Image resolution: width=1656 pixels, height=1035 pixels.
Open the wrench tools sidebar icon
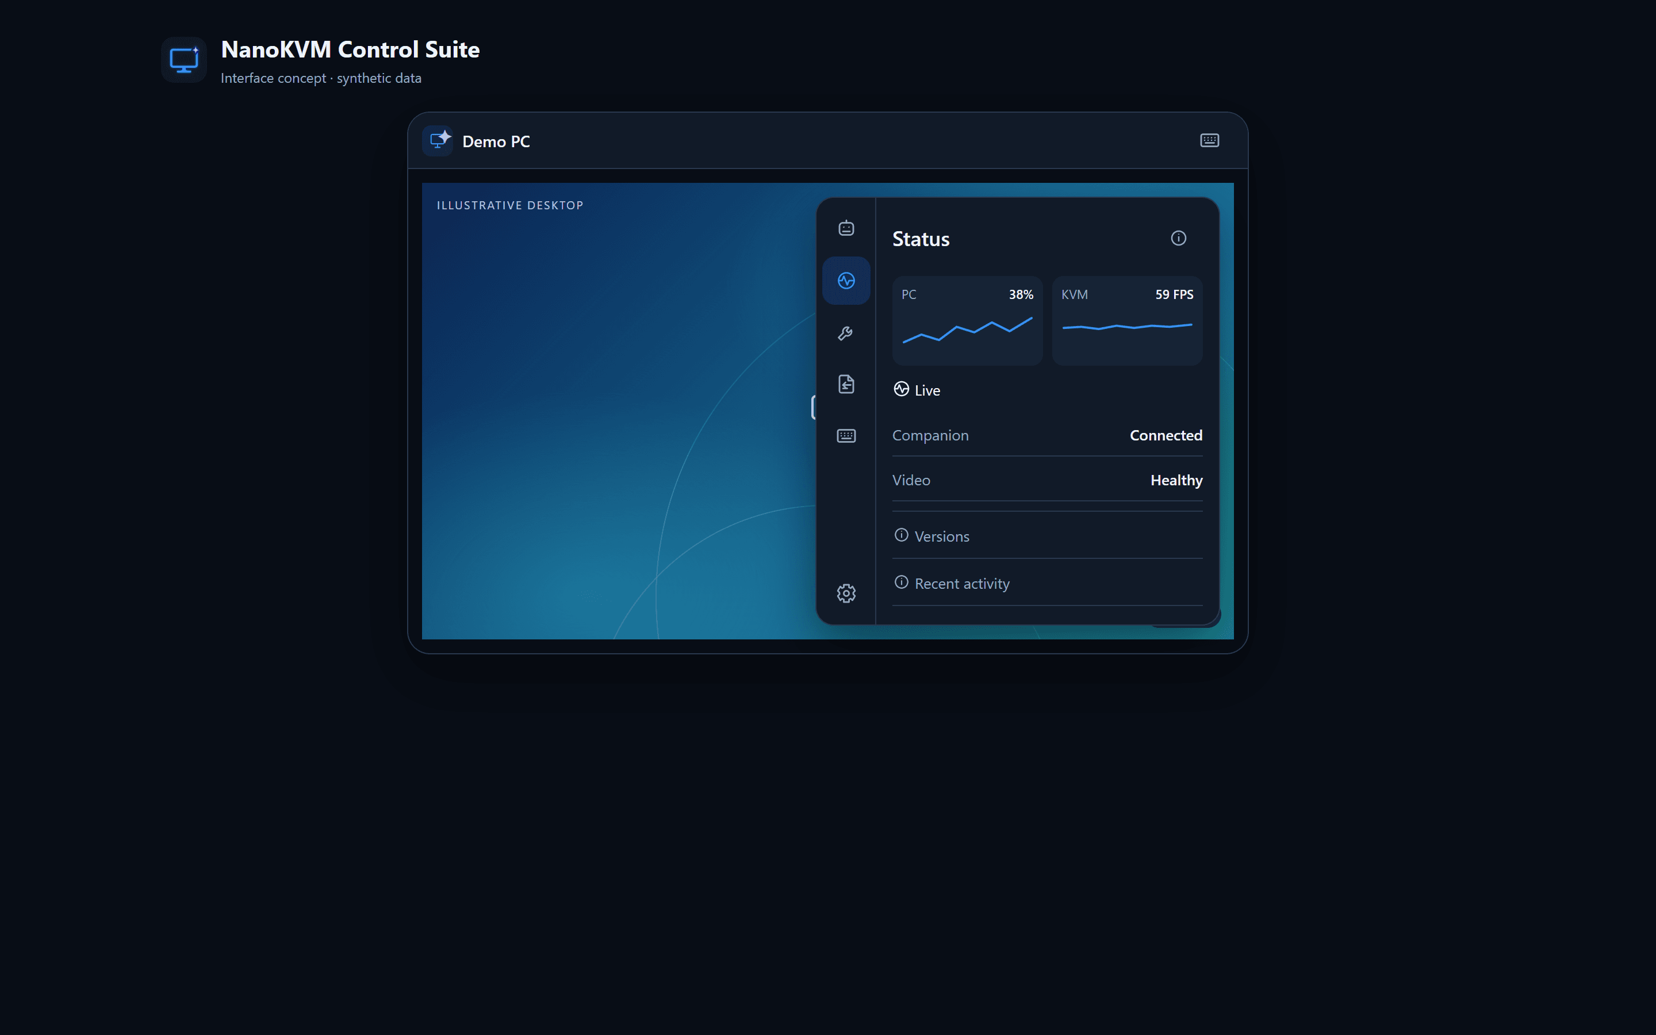click(x=846, y=333)
